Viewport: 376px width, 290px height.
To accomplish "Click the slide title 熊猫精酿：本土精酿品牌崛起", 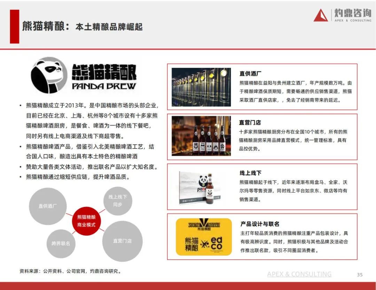I will (83, 26).
